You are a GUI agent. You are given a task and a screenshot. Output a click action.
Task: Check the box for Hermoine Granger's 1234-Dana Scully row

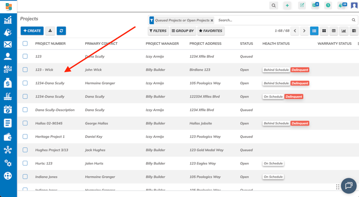(x=25, y=83)
